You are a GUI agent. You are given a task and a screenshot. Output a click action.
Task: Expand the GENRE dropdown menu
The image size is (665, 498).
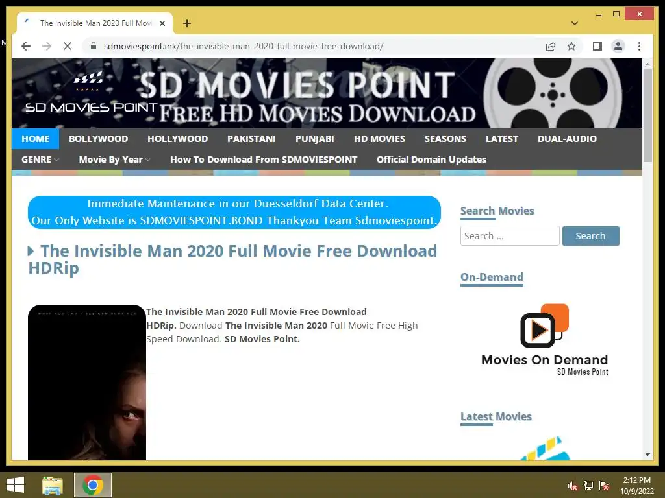(x=40, y=160)
